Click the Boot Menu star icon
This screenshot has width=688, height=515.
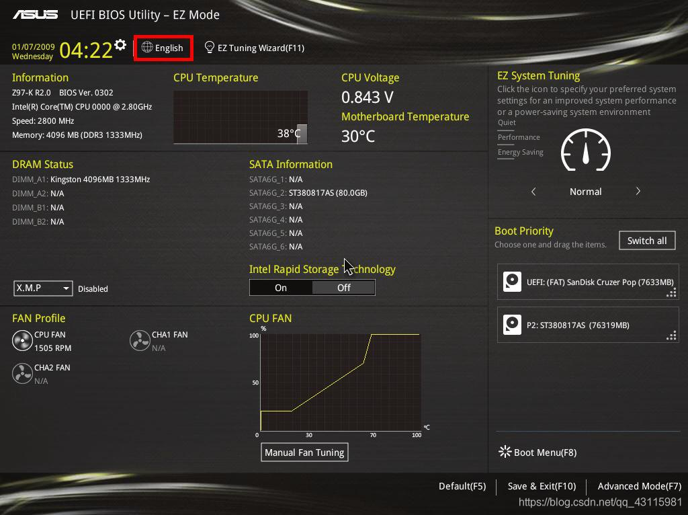505,452
